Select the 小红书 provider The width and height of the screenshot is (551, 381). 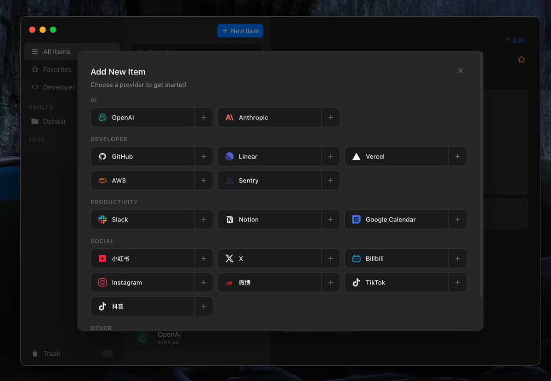pos(142,258)
